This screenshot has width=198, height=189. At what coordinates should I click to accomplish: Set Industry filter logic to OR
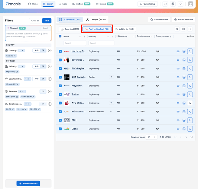[43, 66]
